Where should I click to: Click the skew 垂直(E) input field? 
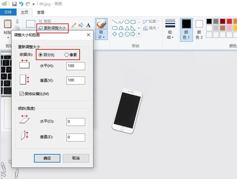coord(76,138)
